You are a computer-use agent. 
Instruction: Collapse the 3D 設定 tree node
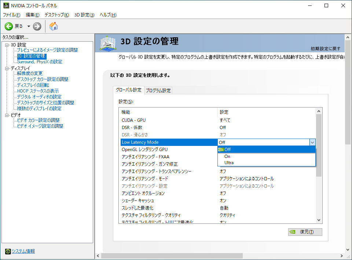[7, 45]
